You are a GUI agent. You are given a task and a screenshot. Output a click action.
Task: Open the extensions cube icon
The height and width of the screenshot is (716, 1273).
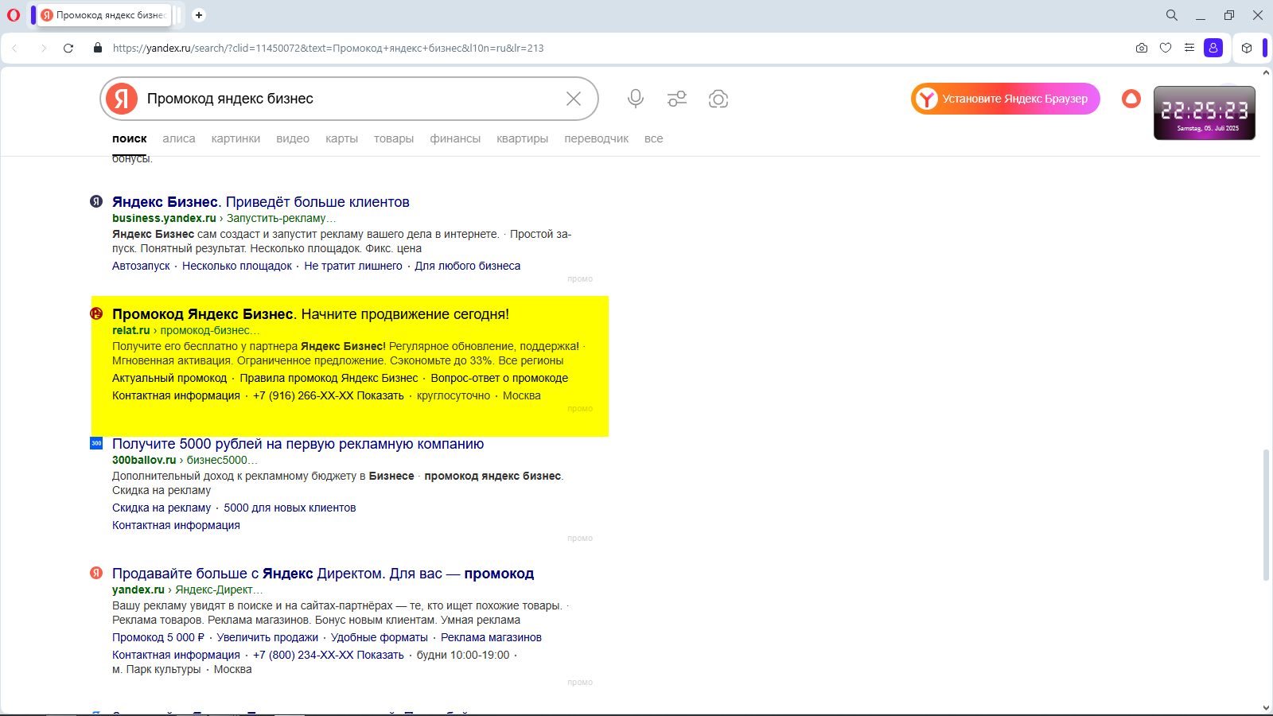click(1247, 48)
